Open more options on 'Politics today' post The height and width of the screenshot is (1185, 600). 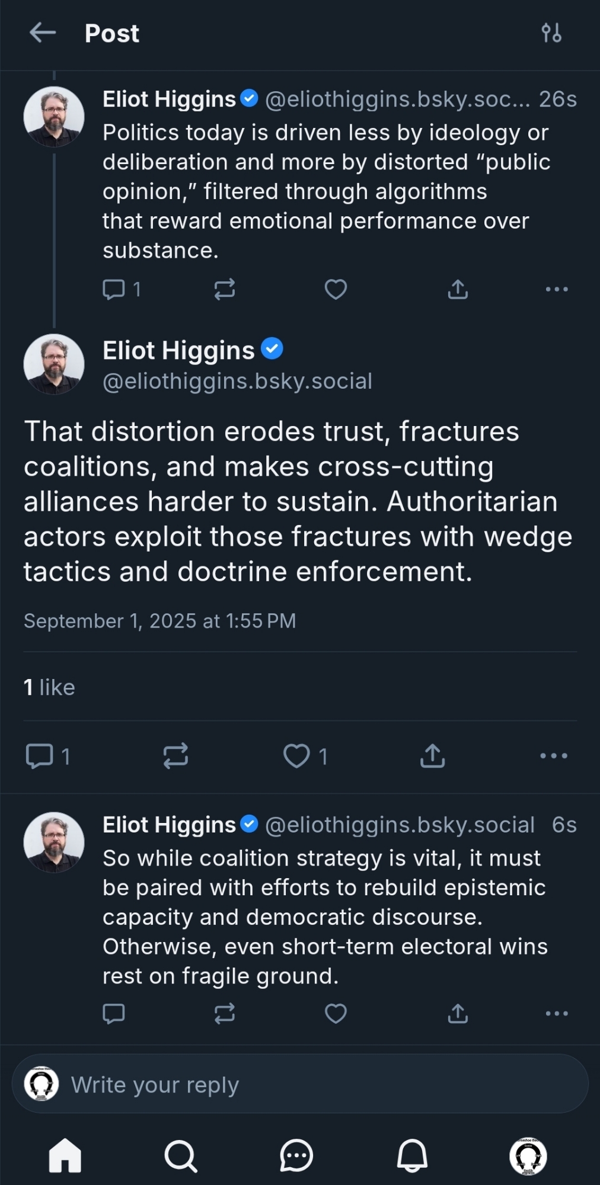(x=556, y=289)
